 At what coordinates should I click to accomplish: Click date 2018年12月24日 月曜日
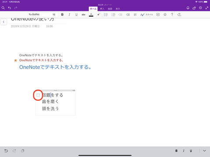25,26
